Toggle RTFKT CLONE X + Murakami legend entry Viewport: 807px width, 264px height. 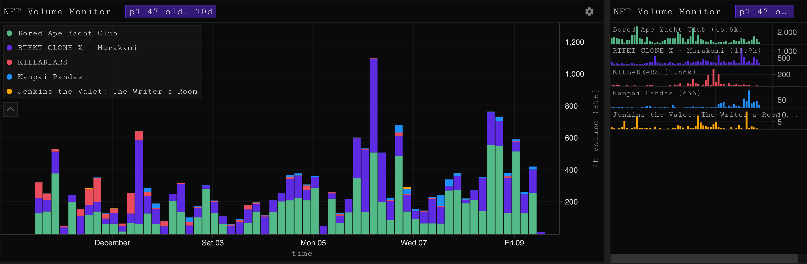[x=72, y=48]
